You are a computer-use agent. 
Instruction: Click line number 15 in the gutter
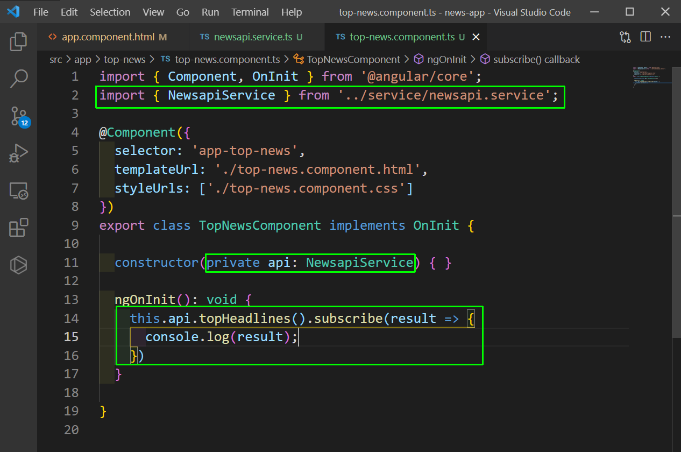click(x=71, y=337)
